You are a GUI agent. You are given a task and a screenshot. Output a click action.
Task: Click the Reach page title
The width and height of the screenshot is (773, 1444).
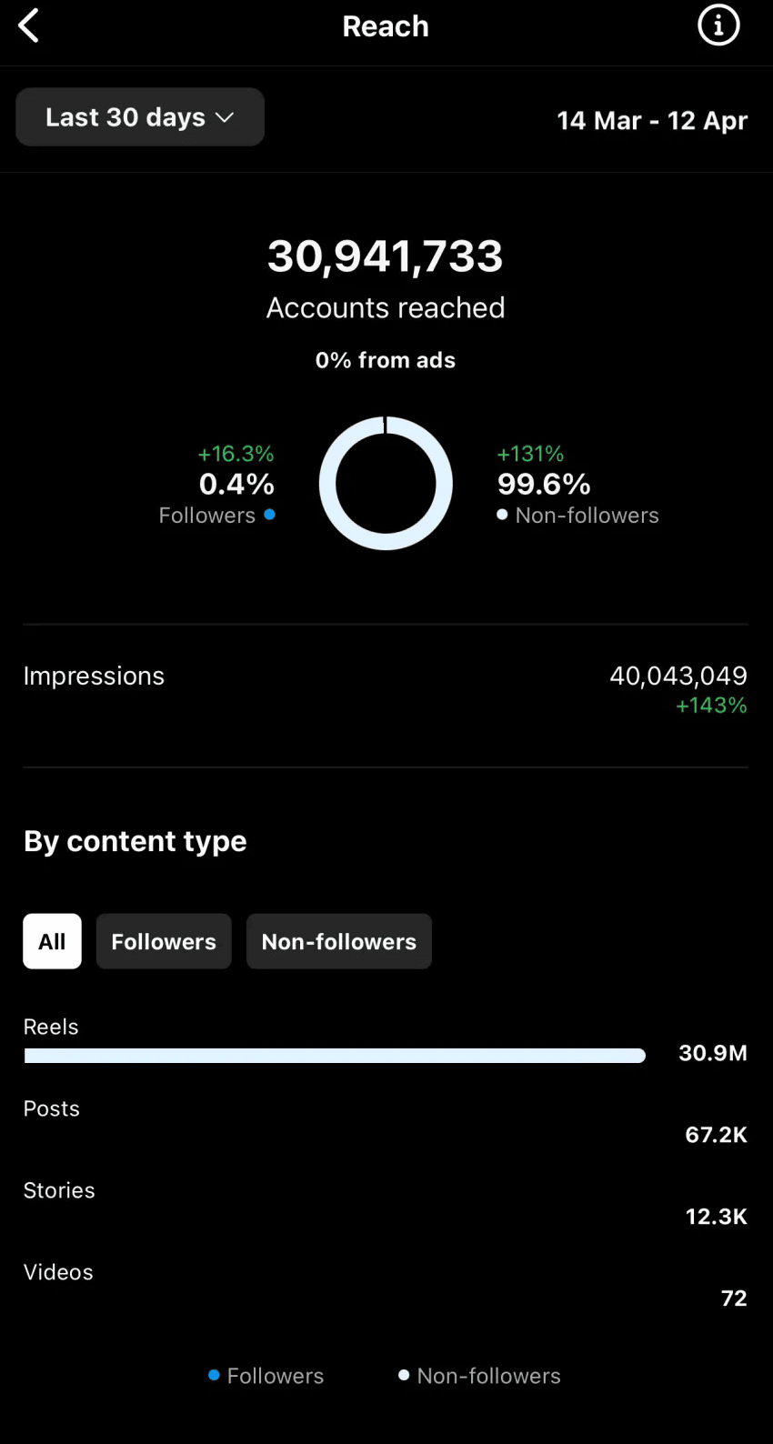(386, 26)
